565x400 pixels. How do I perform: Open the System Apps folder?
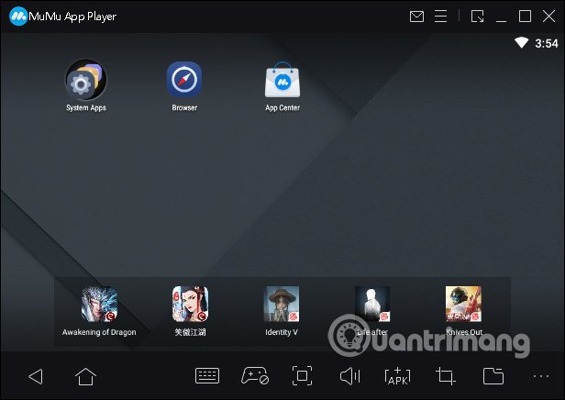click(x=85, y=82)
